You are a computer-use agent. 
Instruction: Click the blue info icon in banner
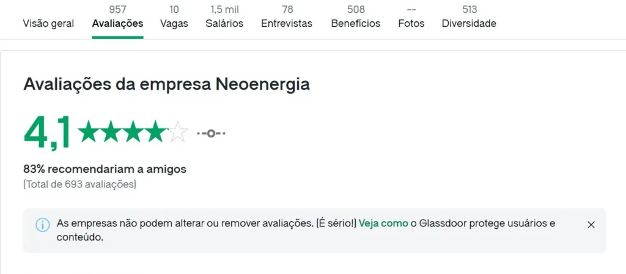click(x=43, y=225)
